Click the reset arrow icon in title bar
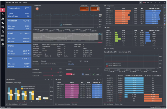The image size is (167, 109). (x=151, y=3)
